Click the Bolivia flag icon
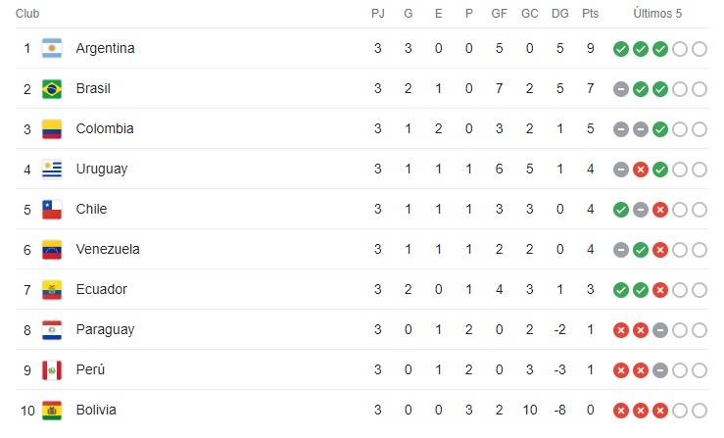Image resolution: width=724 pixels, height=438 pixels. [52, 411]
